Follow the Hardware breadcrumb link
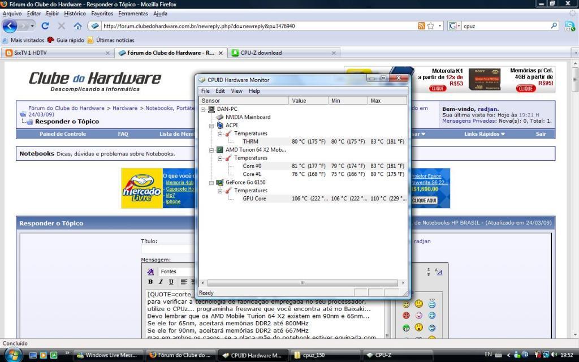This screenshot has height=362, width=579. pyautogui.click(x=125, y=108)
